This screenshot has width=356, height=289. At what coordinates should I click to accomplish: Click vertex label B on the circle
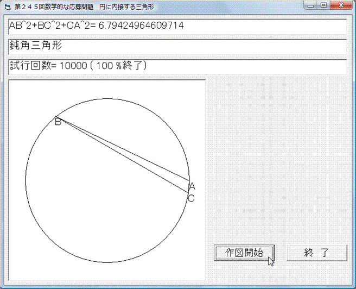[58, 122]
